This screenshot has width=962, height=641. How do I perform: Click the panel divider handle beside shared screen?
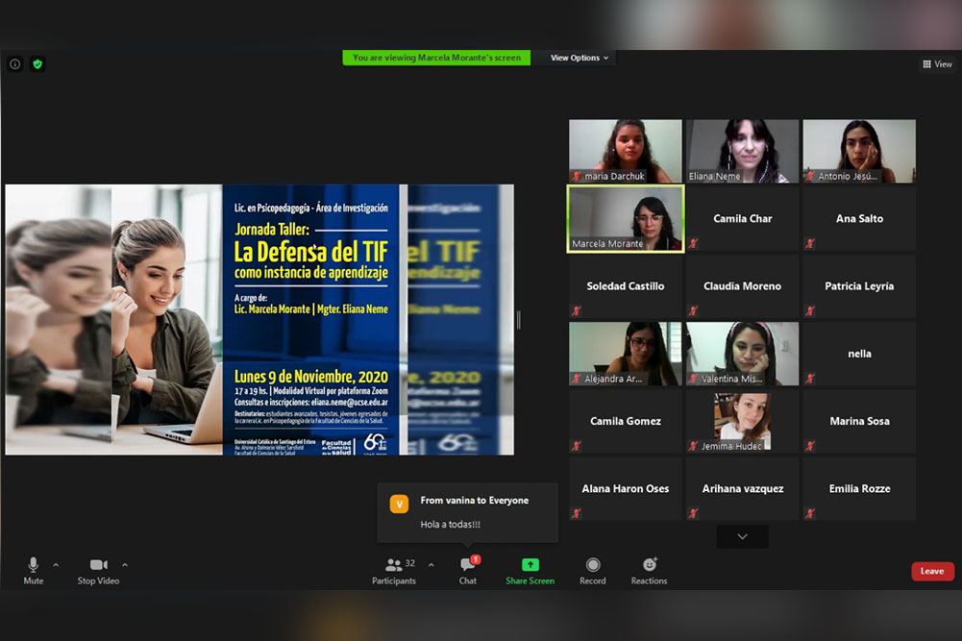coord(519,320)
